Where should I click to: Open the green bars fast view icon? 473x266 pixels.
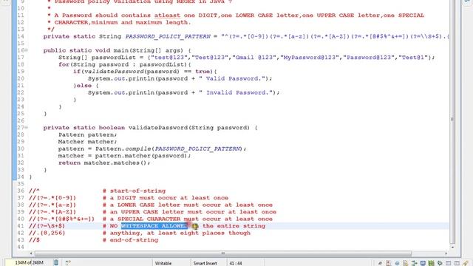pyautogui.click(x=432, y=263)
